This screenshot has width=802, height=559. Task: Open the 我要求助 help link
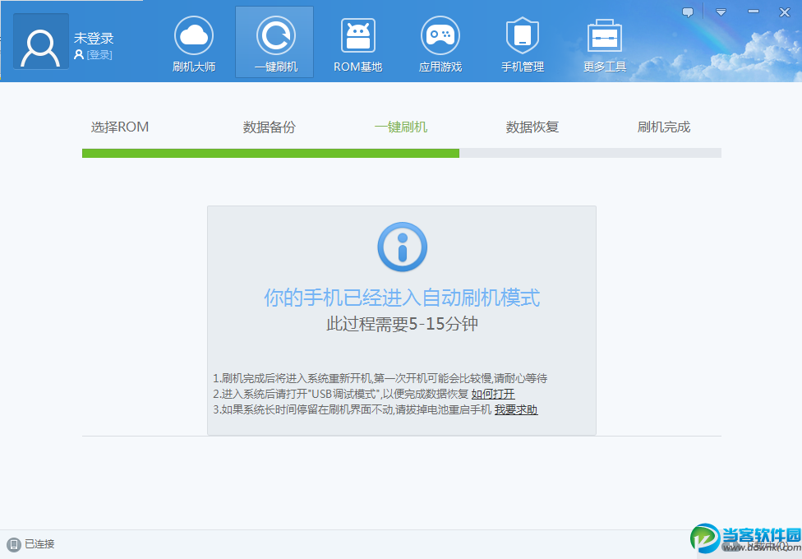coord(516,409)
